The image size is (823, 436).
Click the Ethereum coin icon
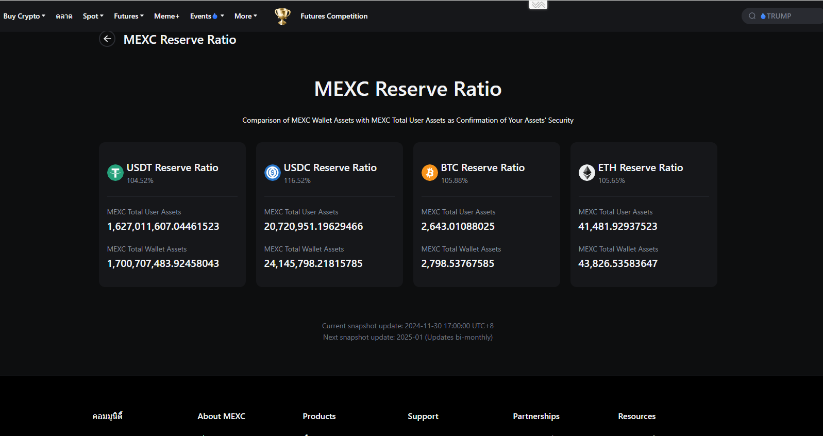[x=587, y=173]
